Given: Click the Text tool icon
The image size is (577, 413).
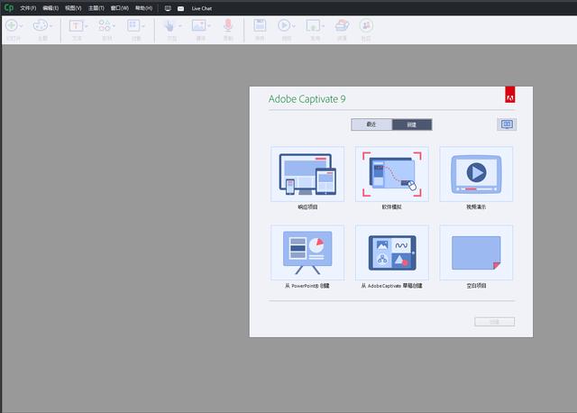Looking at the screenshot, I should [76, 26].
